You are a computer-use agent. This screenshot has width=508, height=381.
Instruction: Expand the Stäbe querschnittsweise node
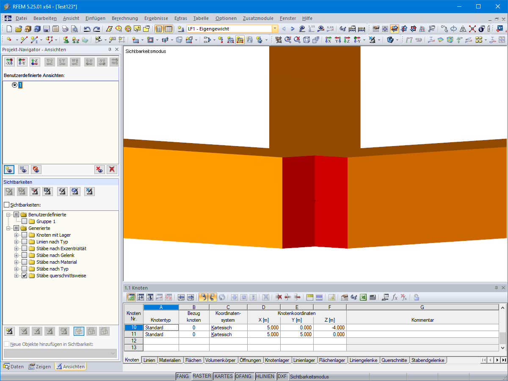click(x=17, y=276)
